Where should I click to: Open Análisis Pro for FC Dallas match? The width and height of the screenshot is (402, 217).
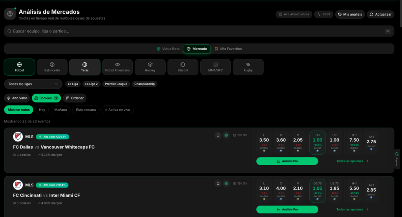coord(287,161)
